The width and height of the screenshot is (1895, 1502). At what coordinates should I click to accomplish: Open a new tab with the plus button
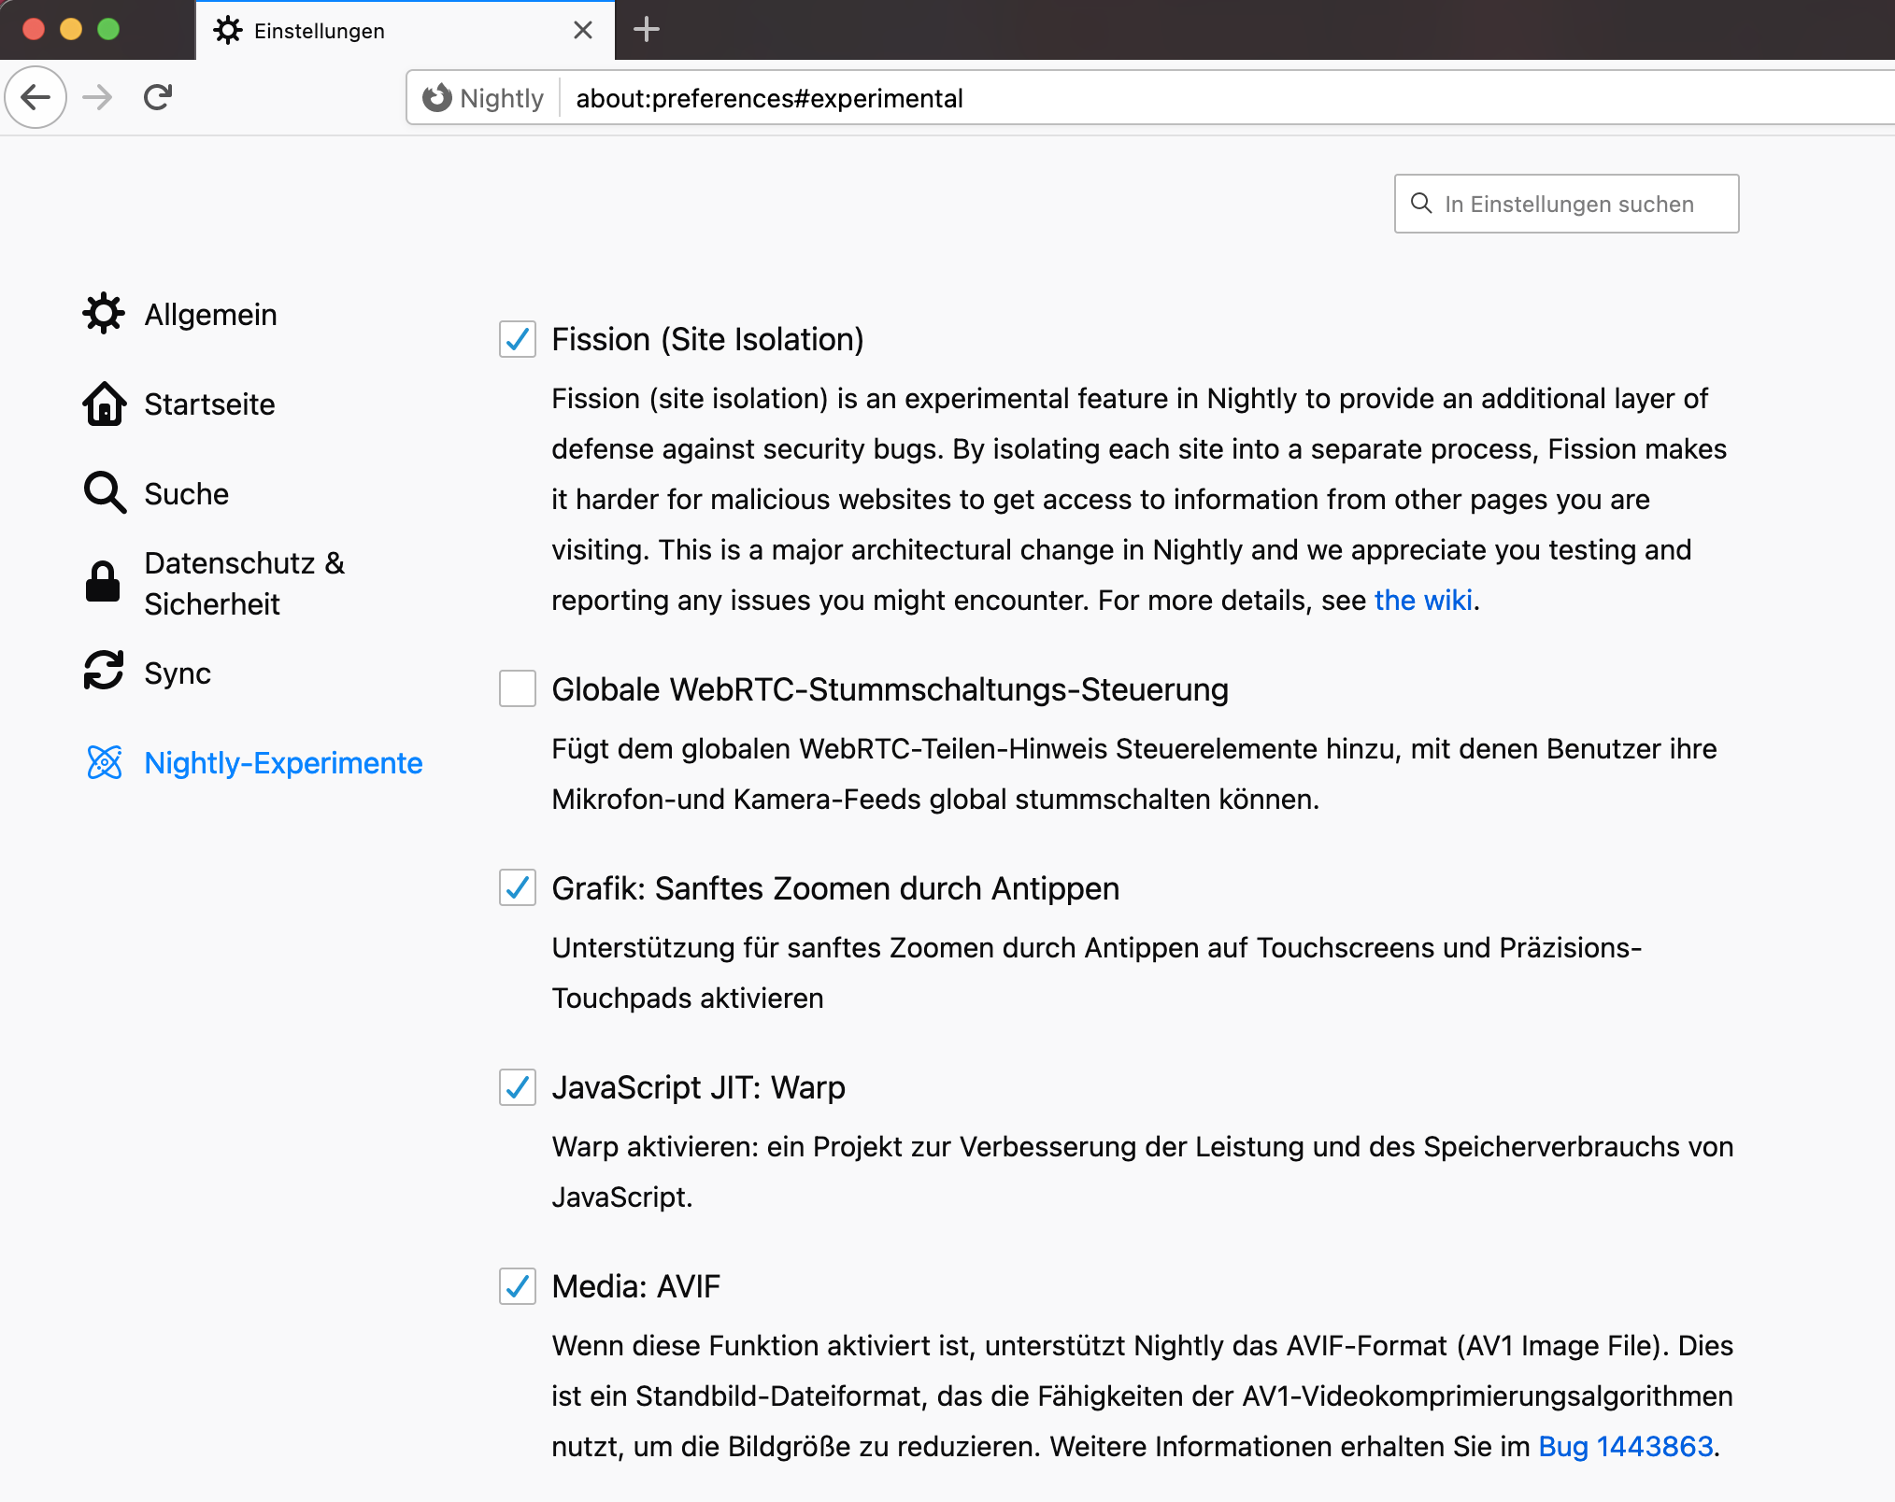(646, 30)
